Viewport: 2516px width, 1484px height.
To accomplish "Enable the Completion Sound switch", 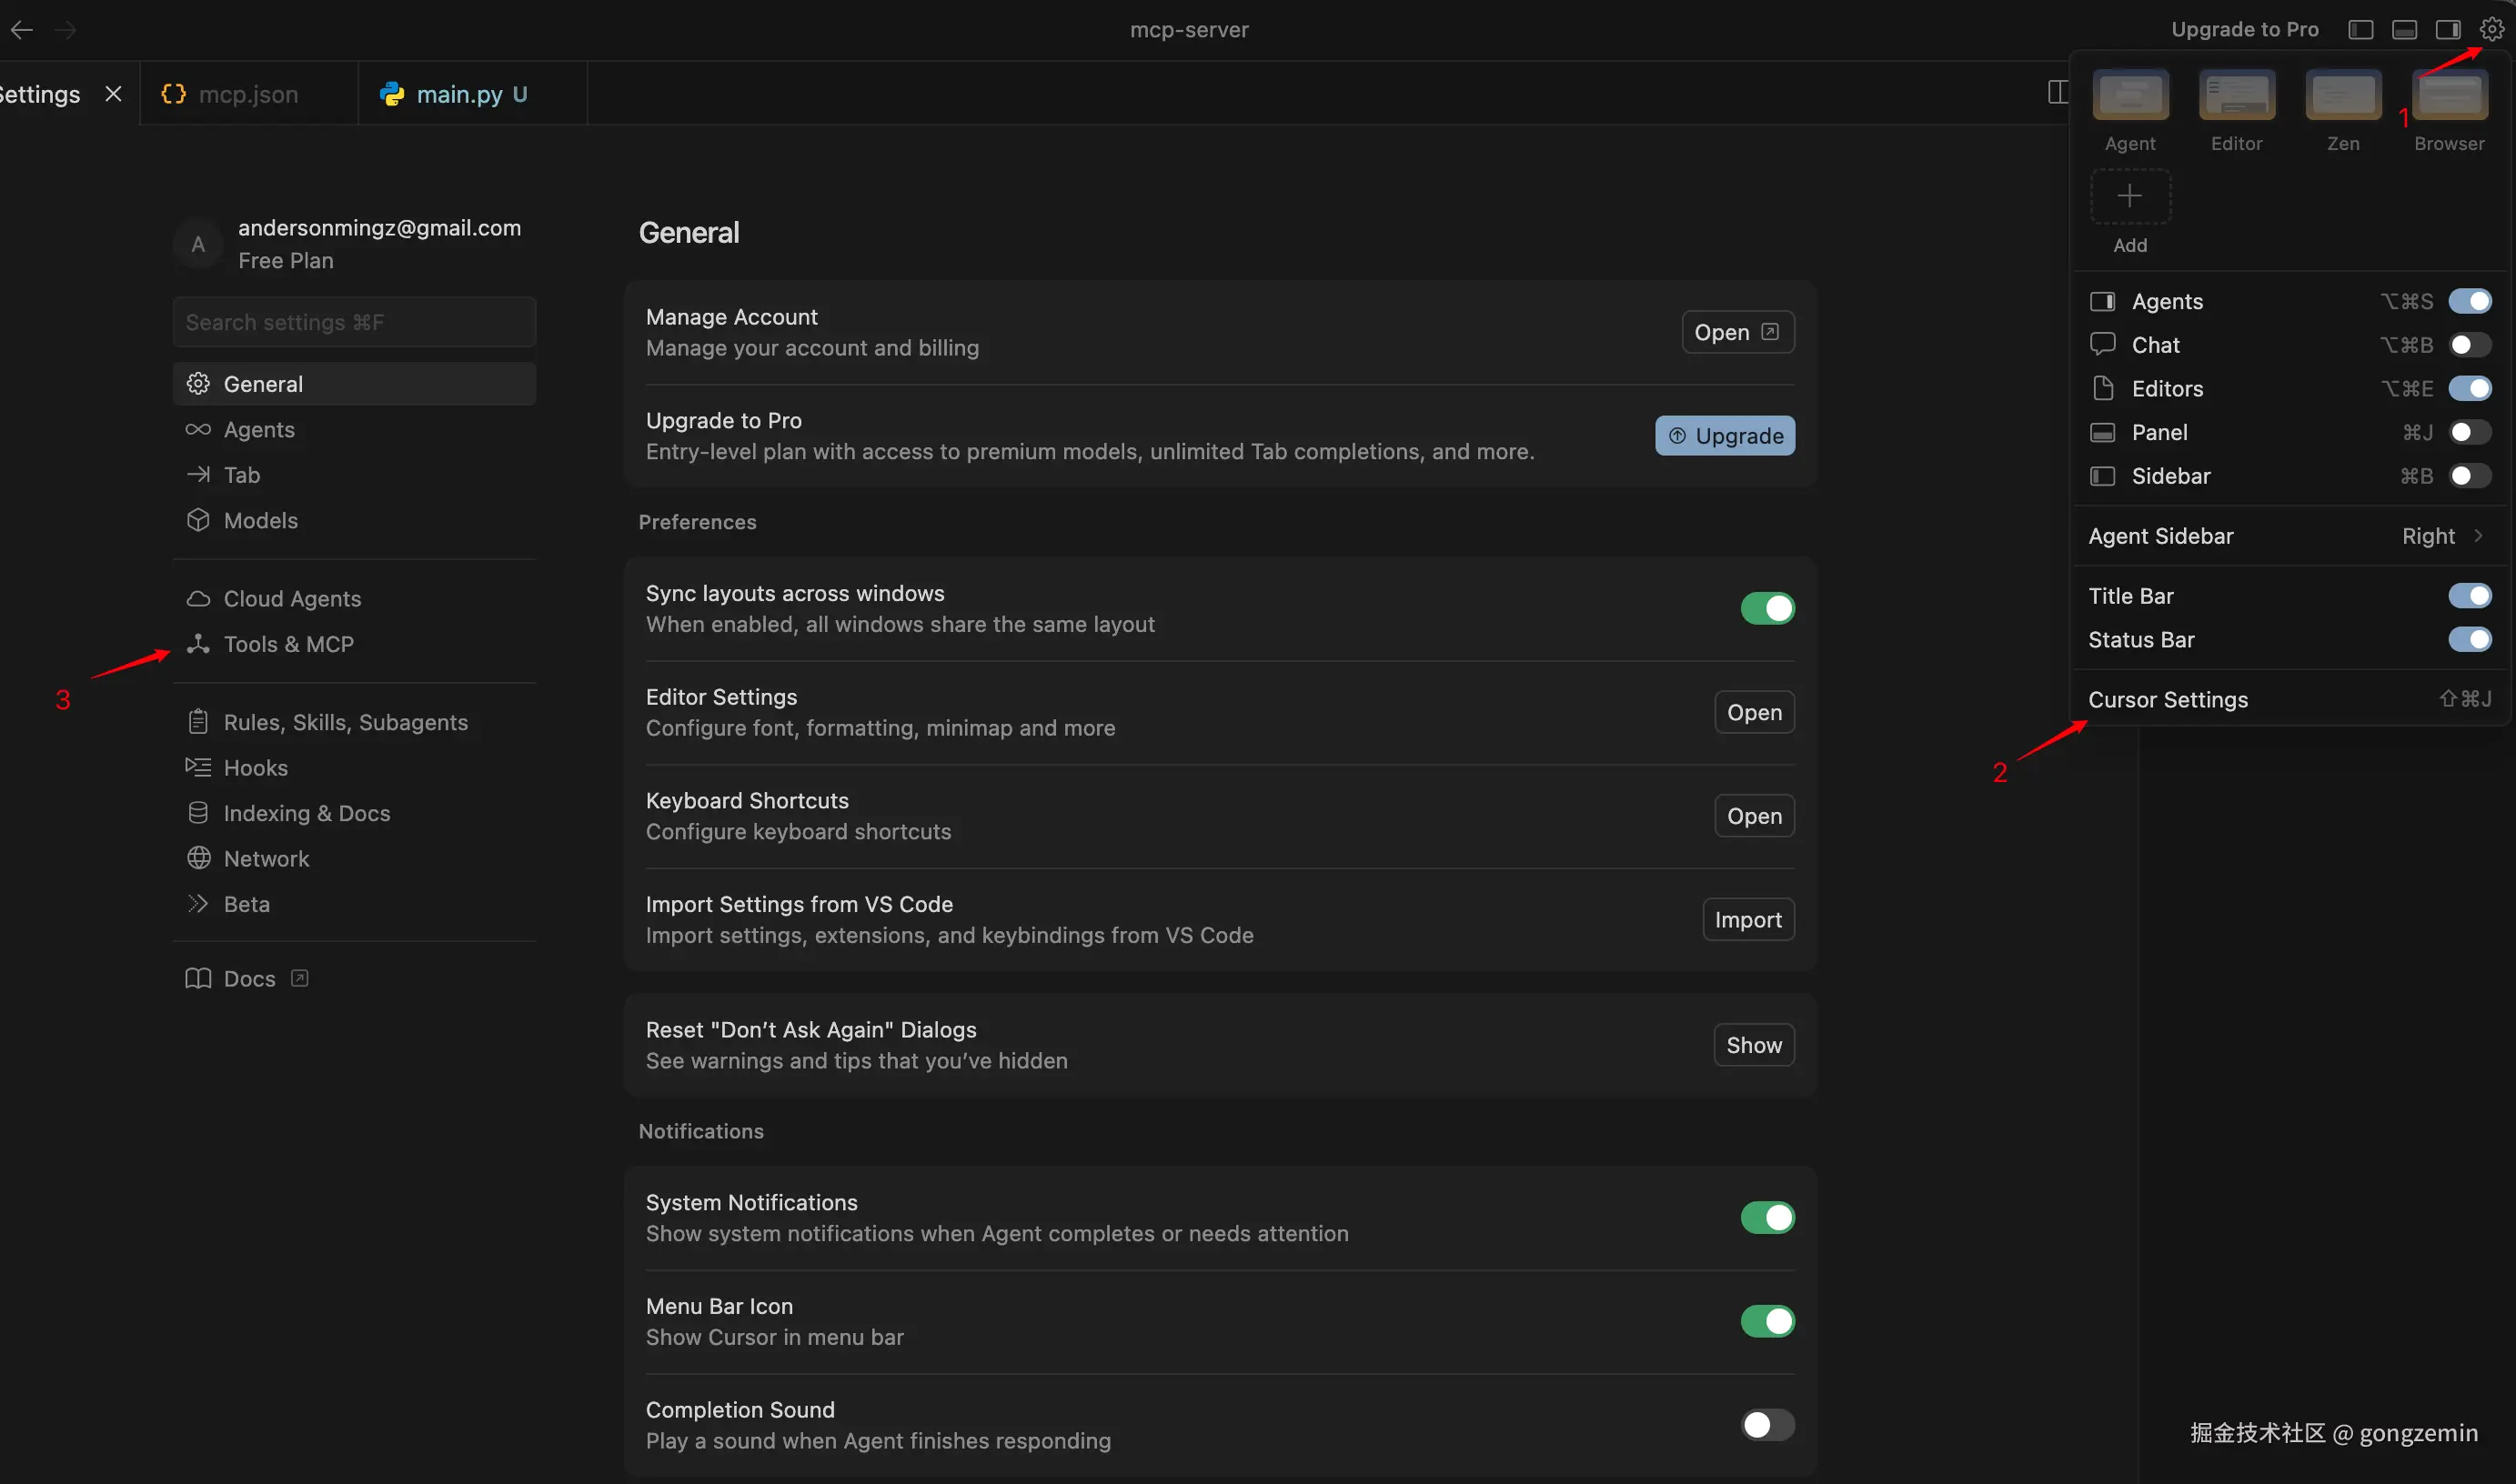I will point(1768,1425).
